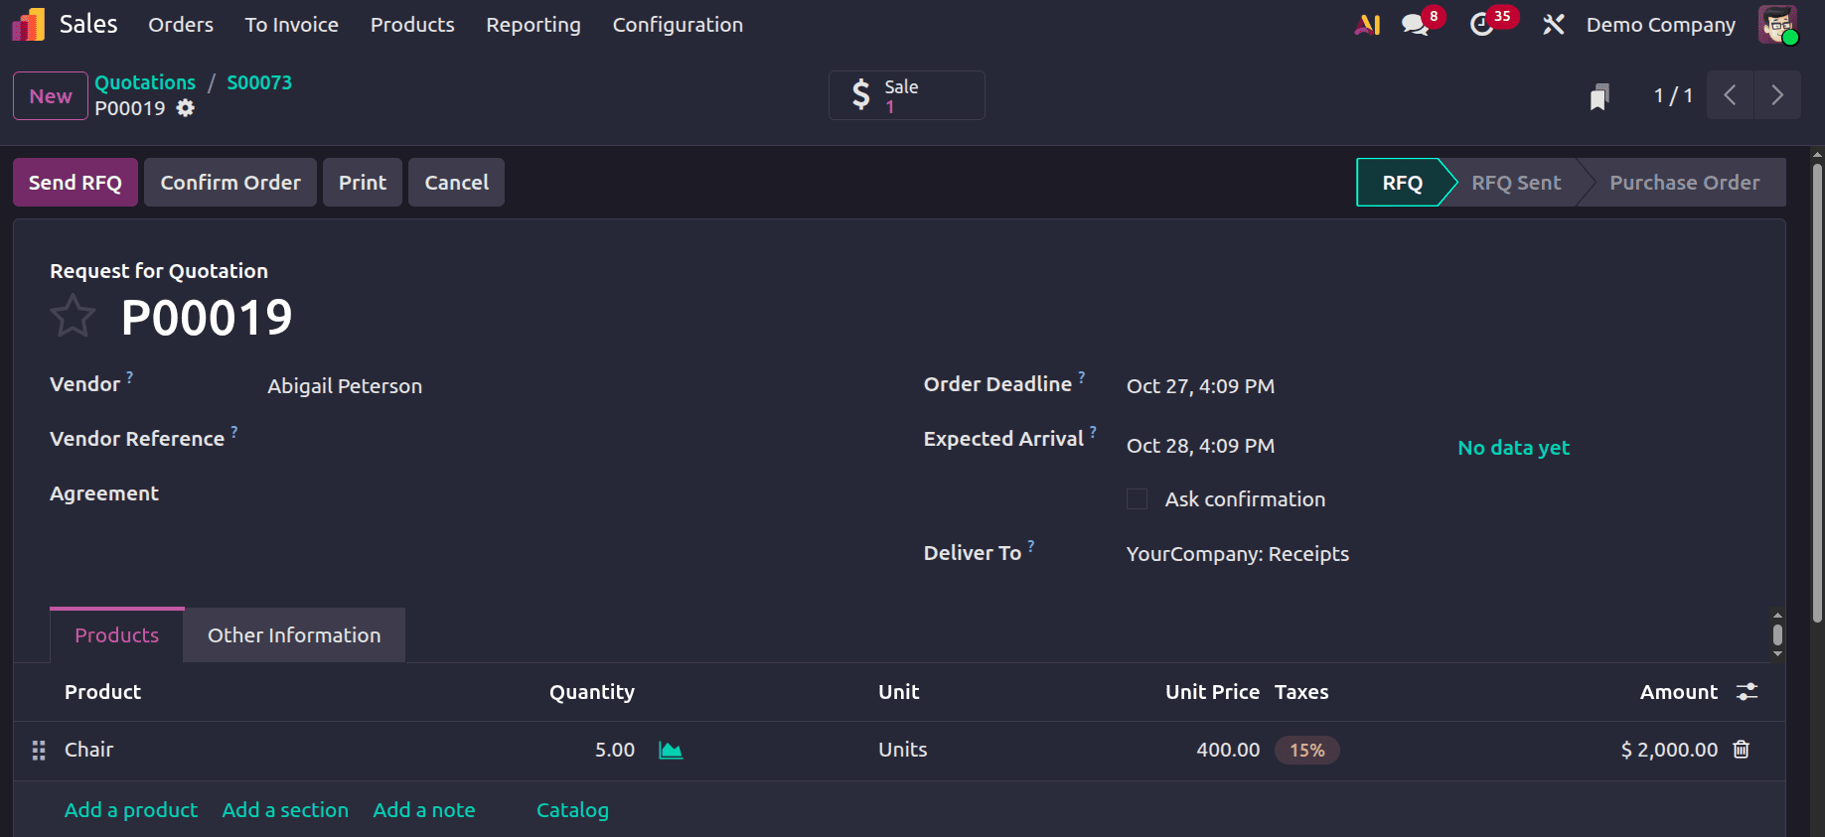Open the user avatar menu
The height and width of the screenshot is (837, 1825).
point(1777,25)
